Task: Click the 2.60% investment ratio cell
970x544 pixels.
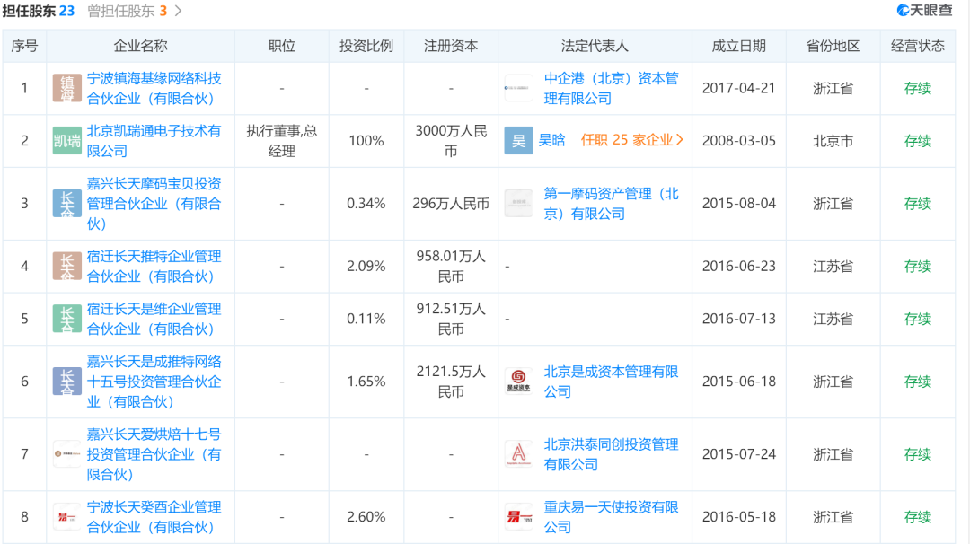Action: pos(366,517)
